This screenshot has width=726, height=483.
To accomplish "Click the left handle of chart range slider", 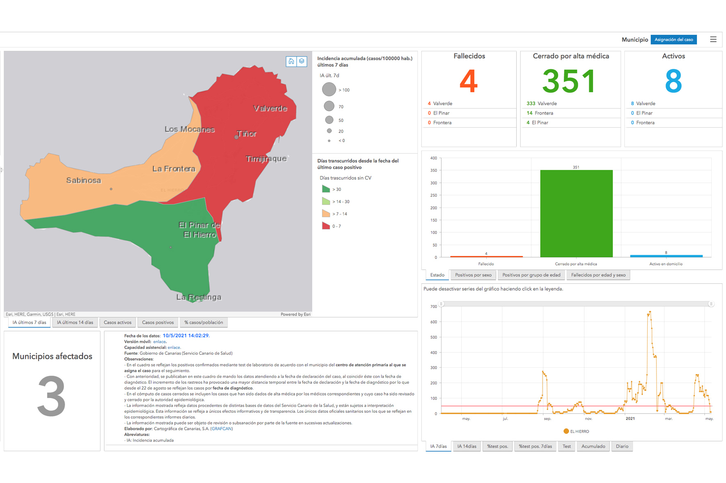I will point(441,304).
